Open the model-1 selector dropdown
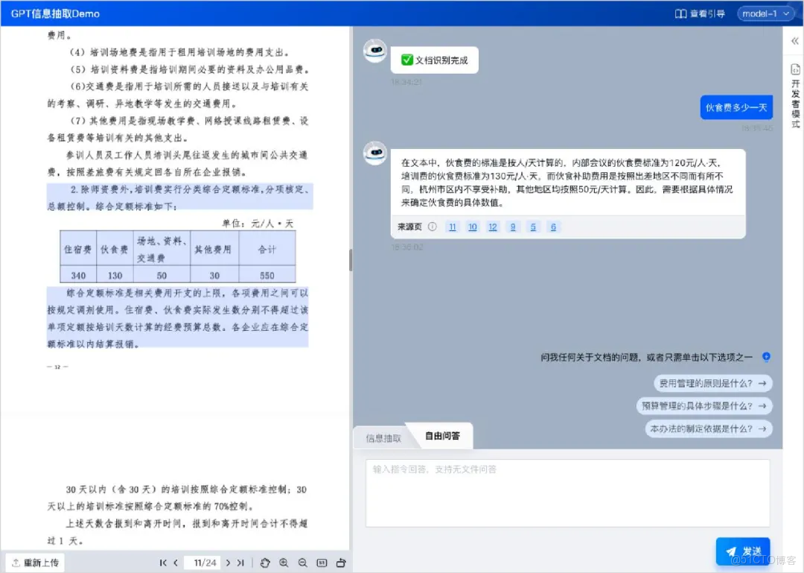The height and width of the screenshot is (573, 804). pos(766,13)
